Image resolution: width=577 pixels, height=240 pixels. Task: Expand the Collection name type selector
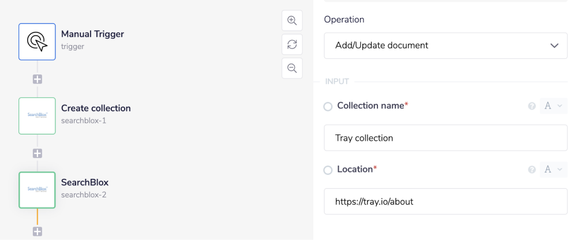553,106
